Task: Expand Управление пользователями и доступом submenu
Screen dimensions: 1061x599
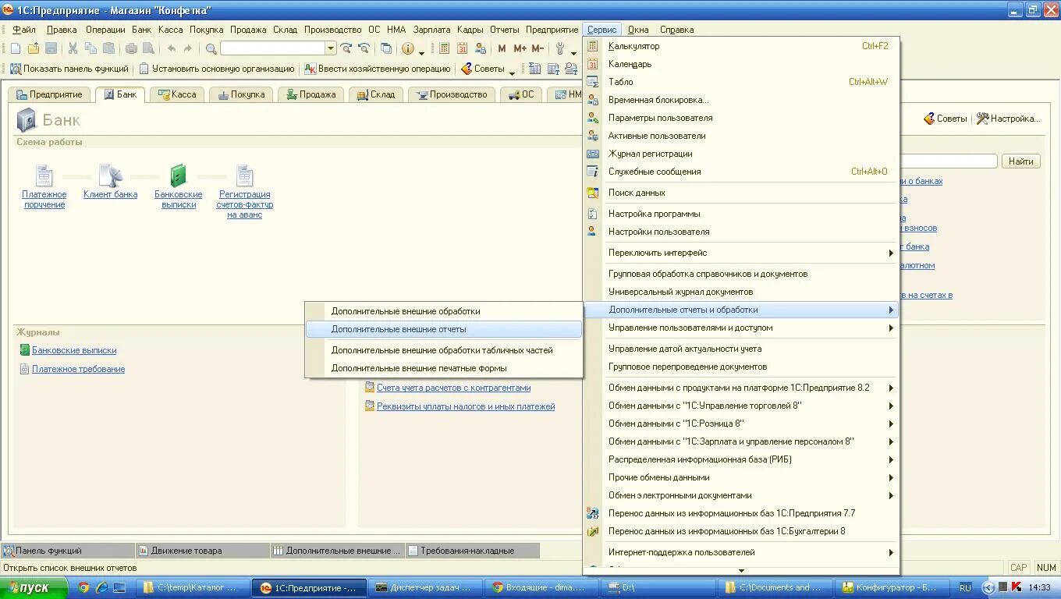Action: [740, 328]
